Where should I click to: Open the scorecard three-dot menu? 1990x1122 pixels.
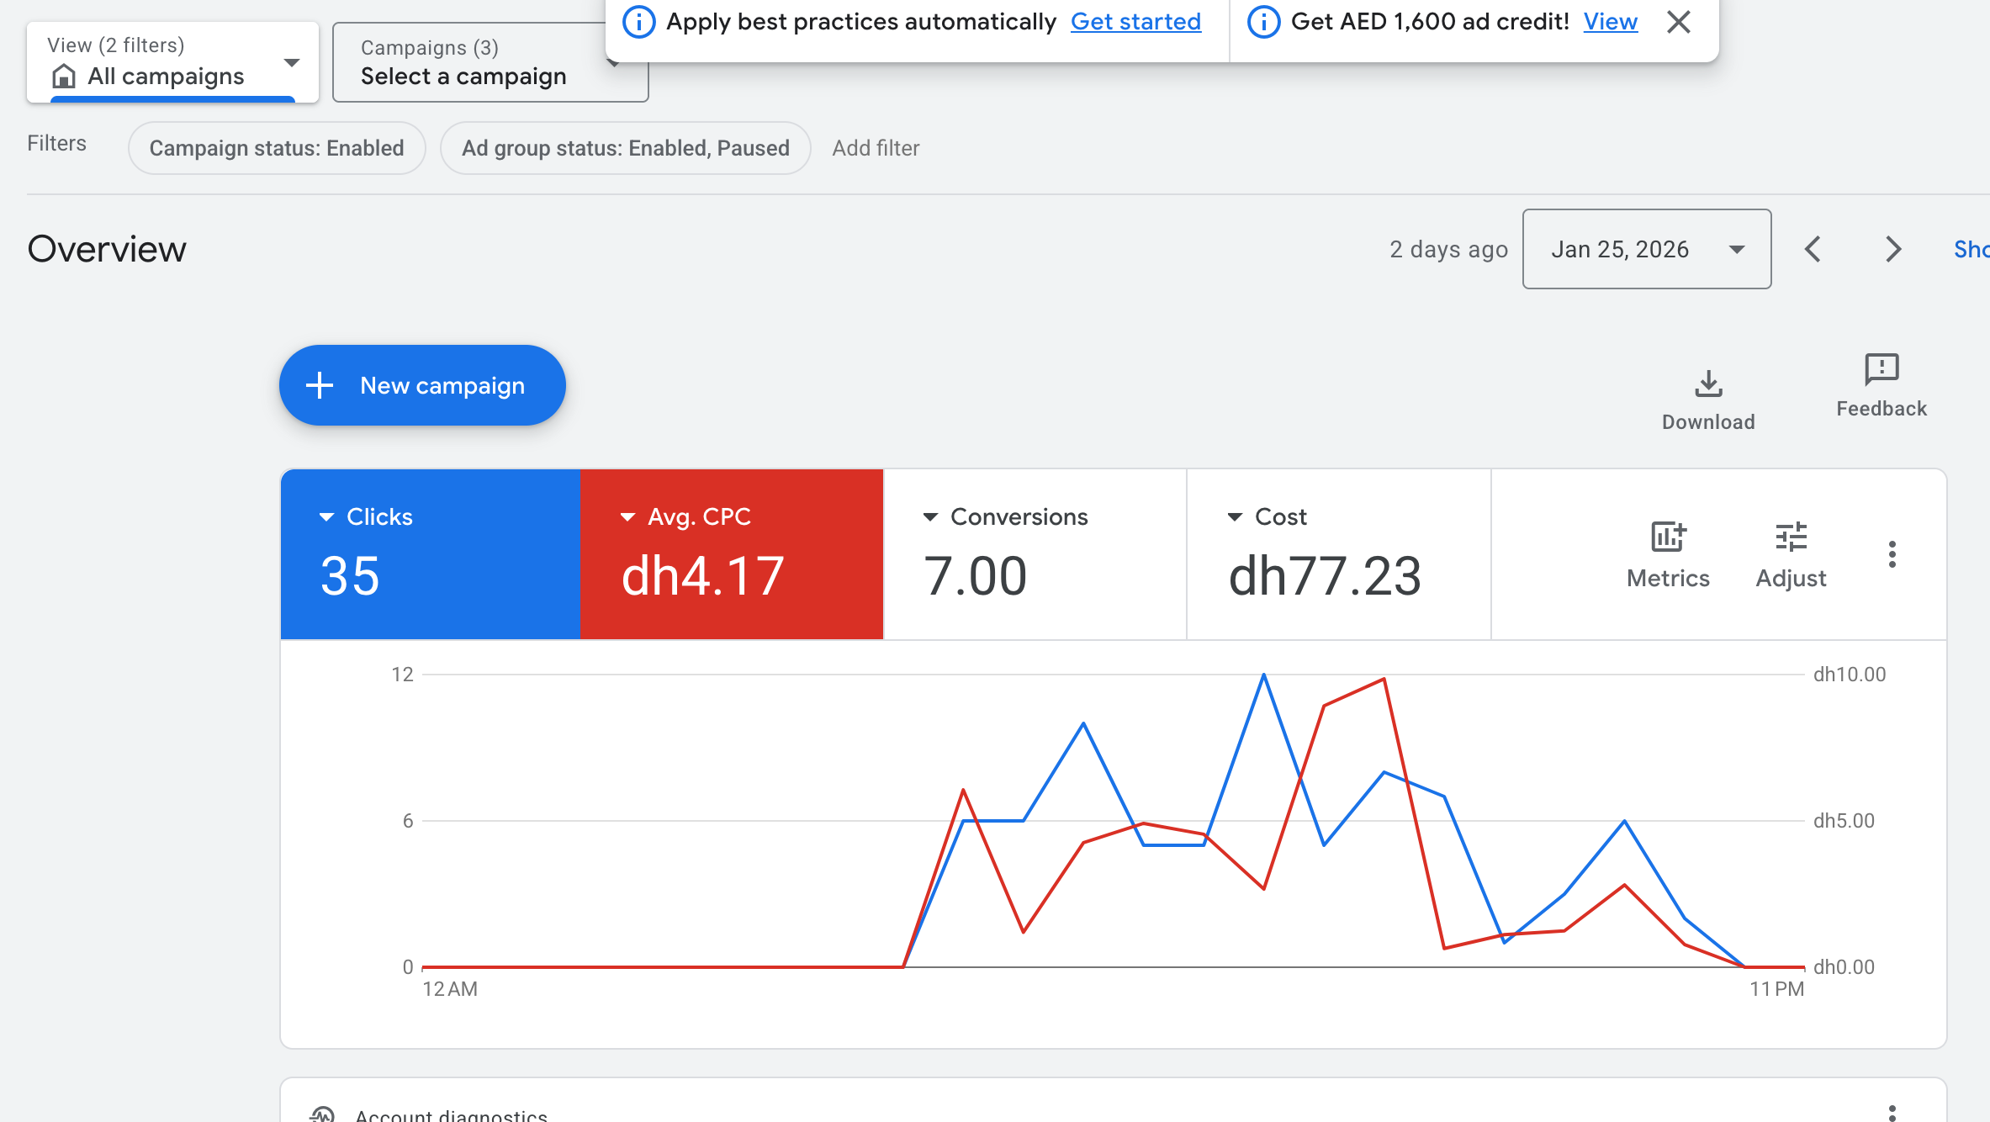[x=1892, y=554]
